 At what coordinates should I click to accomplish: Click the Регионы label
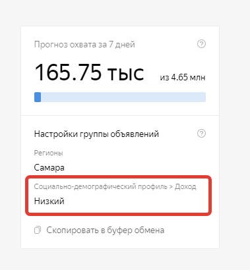[49, 153]
